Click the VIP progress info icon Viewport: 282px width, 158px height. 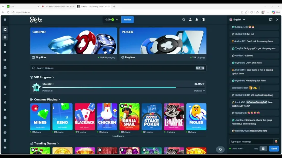click(203, 84)
